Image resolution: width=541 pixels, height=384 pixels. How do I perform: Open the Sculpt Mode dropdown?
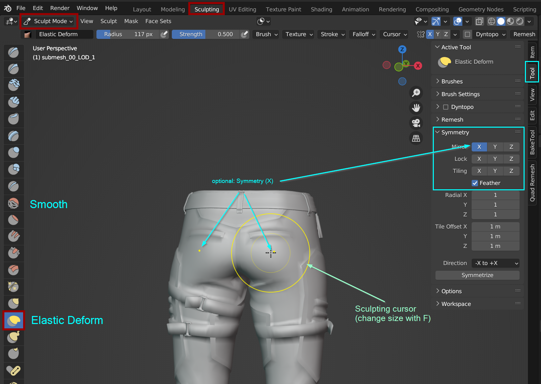pyautogui.click(x=49, y=21)
